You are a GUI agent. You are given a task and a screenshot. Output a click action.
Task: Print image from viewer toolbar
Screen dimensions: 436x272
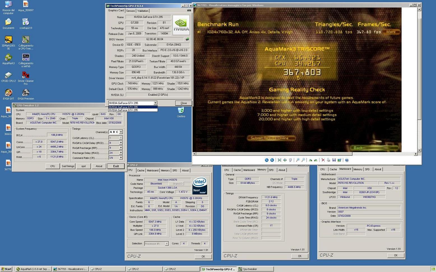pyautogui.click(x=328, y=160)
